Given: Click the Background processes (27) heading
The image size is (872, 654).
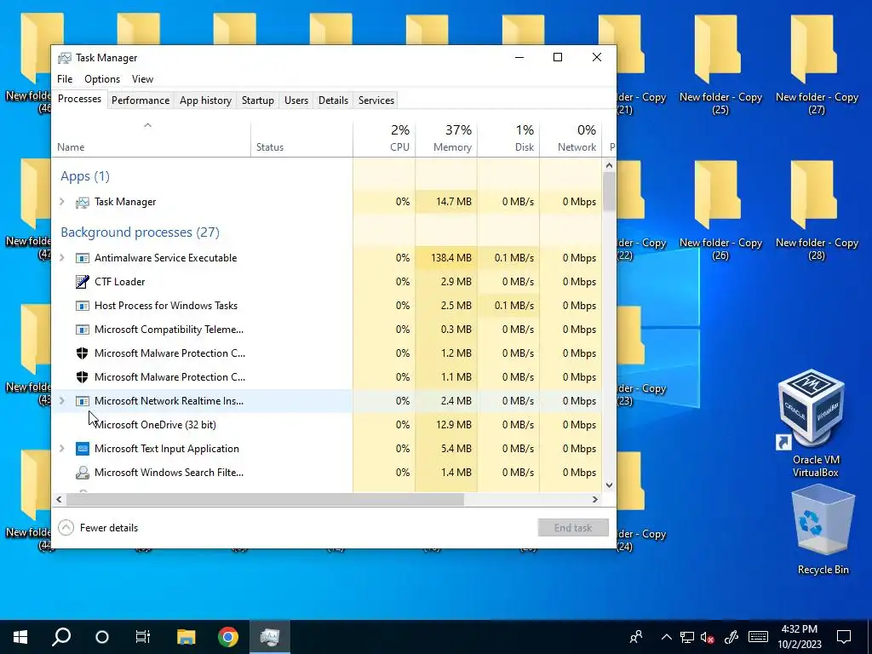Looking at the screenshot, I should pyautogui.click(x=141, y=232).
